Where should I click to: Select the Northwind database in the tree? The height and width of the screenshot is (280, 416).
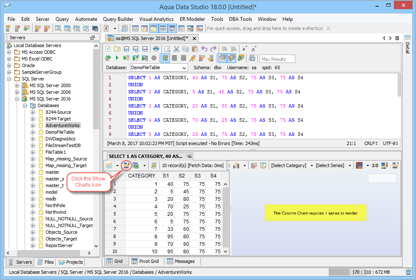pyautogui.click(x=56, y=212)
